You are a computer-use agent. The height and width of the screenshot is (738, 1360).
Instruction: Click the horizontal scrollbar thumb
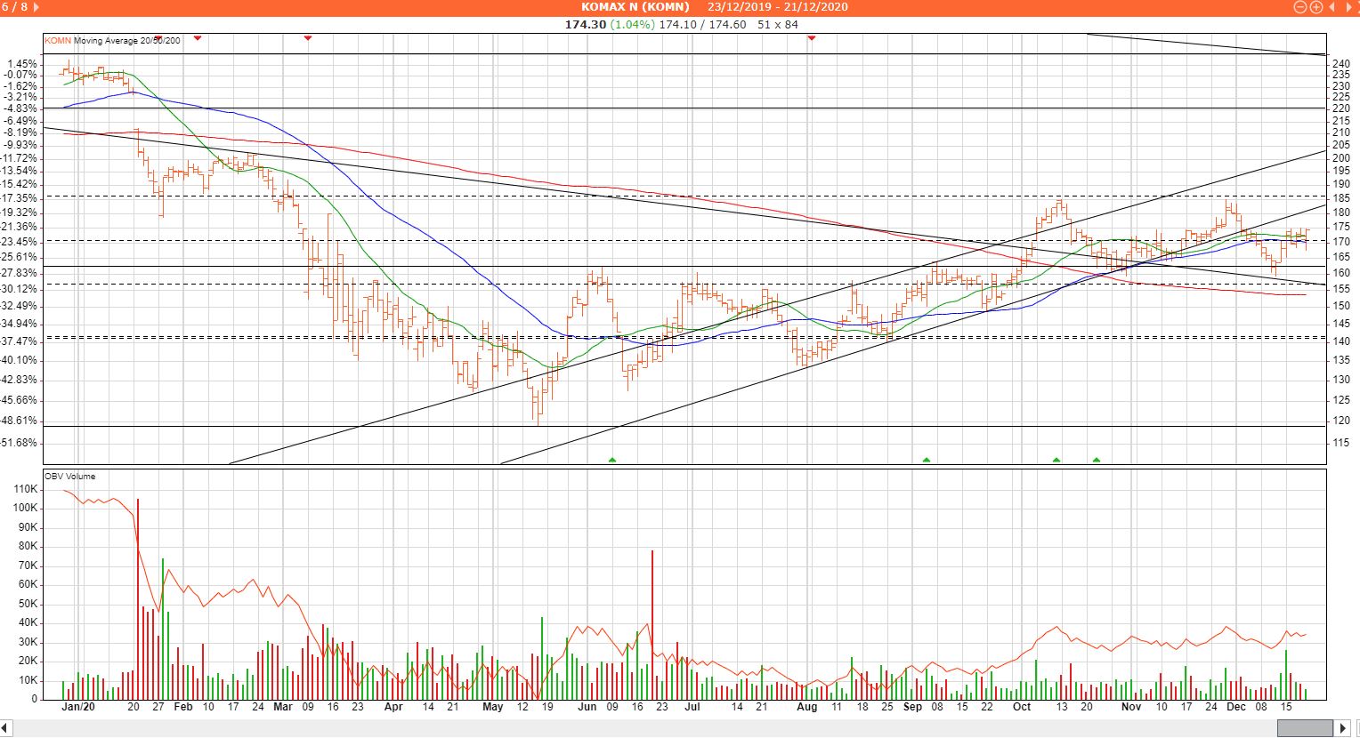click(x=1305, y=728)
